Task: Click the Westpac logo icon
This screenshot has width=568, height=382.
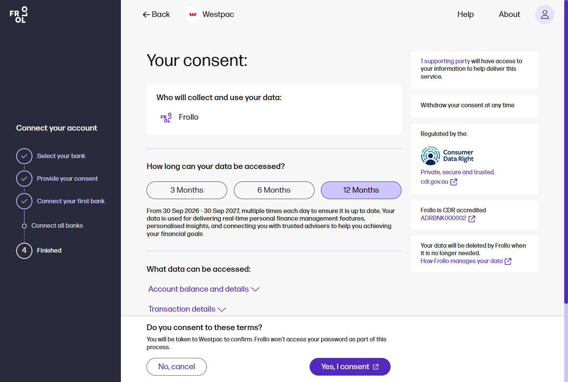Action: click(x=193, y=15)
